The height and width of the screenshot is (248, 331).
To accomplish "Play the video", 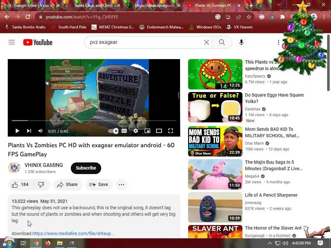I will [x=17, y=131].
